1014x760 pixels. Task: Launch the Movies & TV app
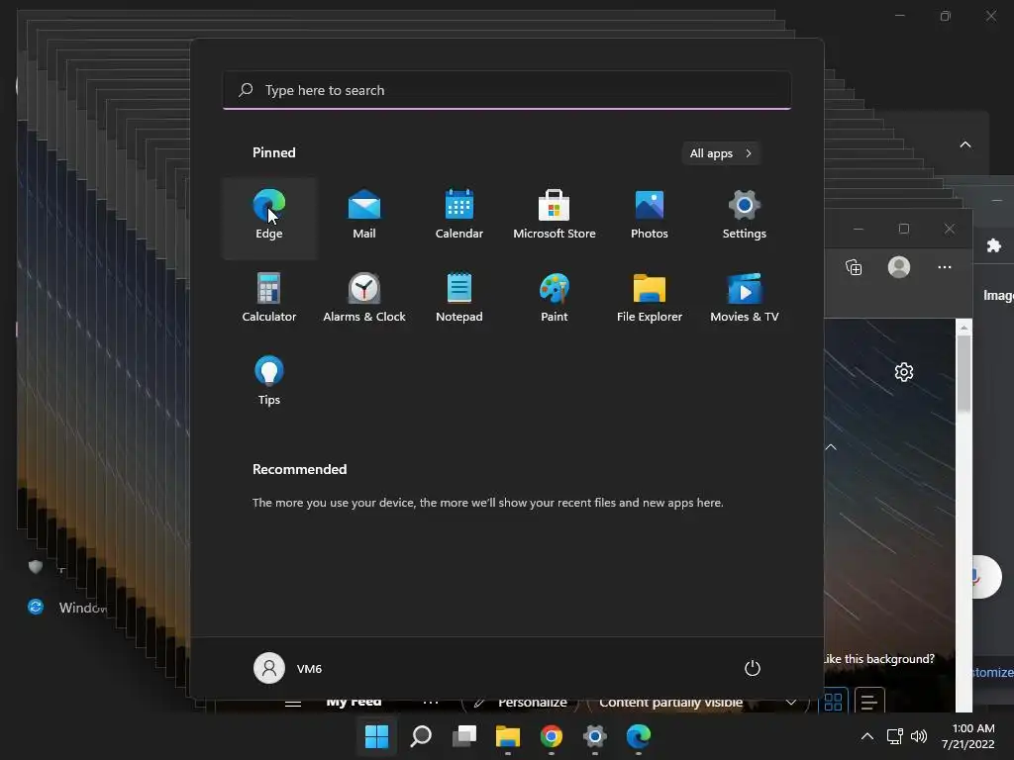pos(745,299)
